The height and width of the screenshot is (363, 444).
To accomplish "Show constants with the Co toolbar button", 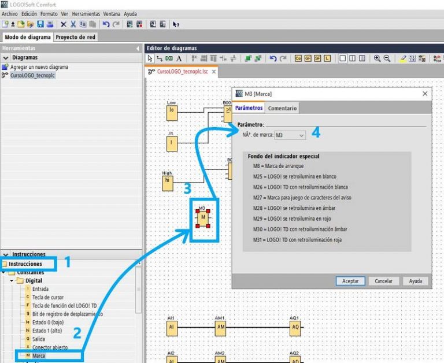I will click(x=298, y=58).
